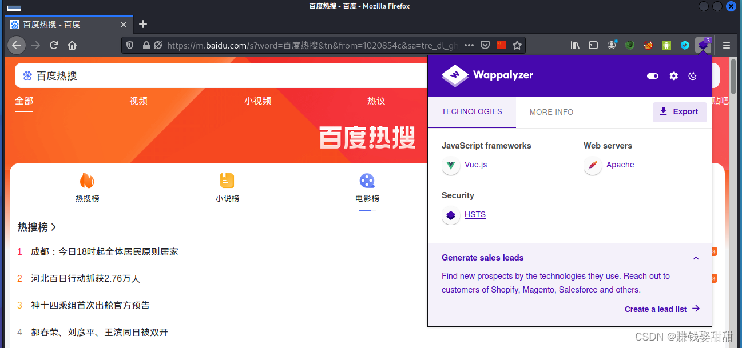Click the JavaScript frameworks category heading

click(x=486, y=146)
